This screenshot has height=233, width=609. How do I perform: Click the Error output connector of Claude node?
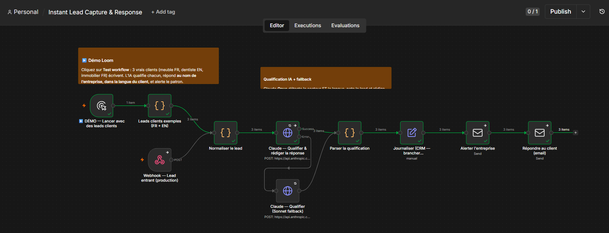tap(299, 137)
